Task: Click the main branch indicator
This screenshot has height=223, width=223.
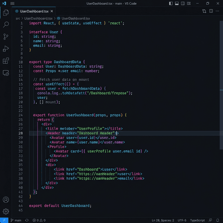Action: click(16, 220)
